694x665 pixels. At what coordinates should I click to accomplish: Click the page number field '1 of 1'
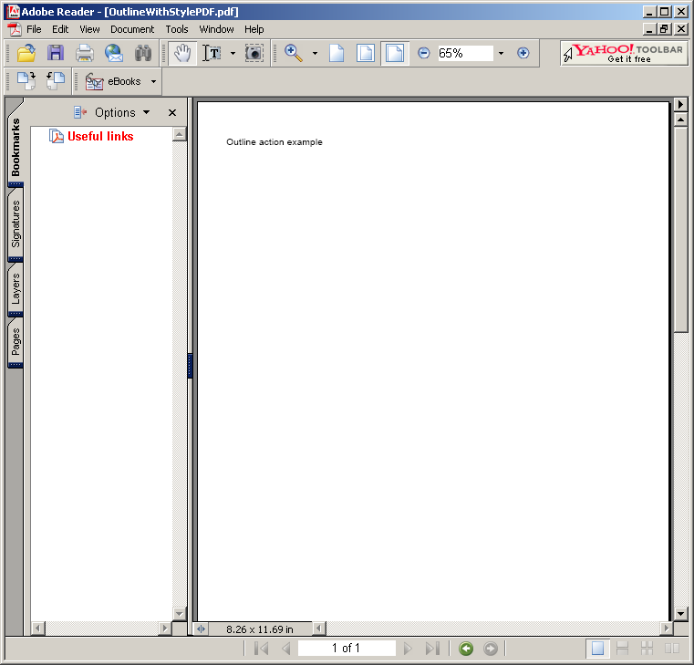pyautogui.click(x=347, y=649)
